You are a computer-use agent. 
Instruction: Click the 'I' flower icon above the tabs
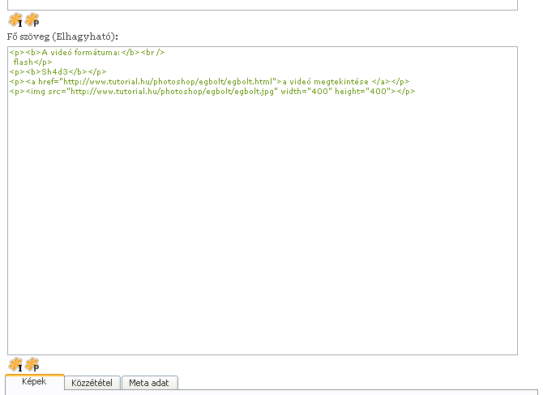coord(15,365)
